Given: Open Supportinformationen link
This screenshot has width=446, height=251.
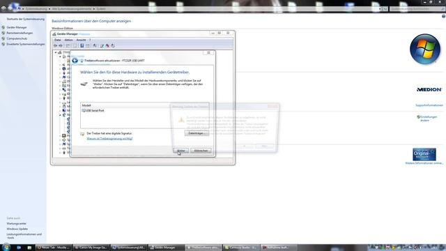Looking at the screenshot, I should pyautogui.click(x=429, y=105).
